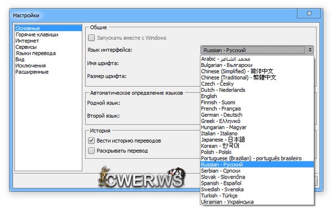Switch interface language to English
The height and width of the screenshot is (209, 332).
tap(257, 96)
